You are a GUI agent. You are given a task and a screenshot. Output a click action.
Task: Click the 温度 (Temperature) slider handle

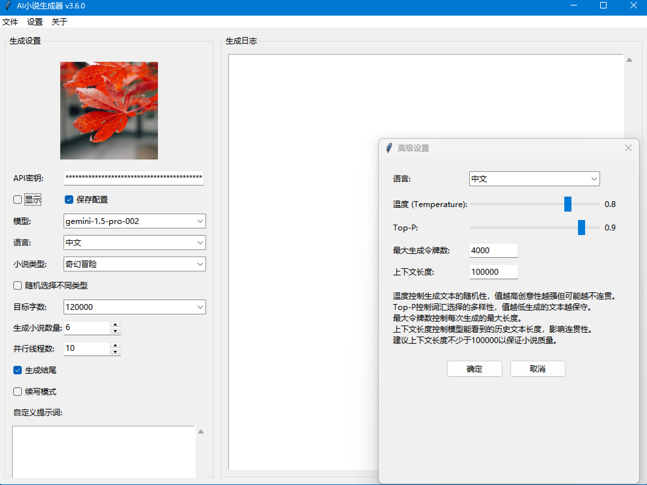(568, 204)
